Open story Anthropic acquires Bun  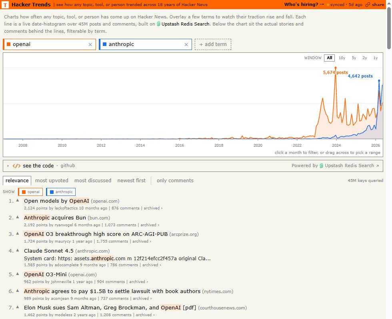pyautogui.click(x=55, y=217)
